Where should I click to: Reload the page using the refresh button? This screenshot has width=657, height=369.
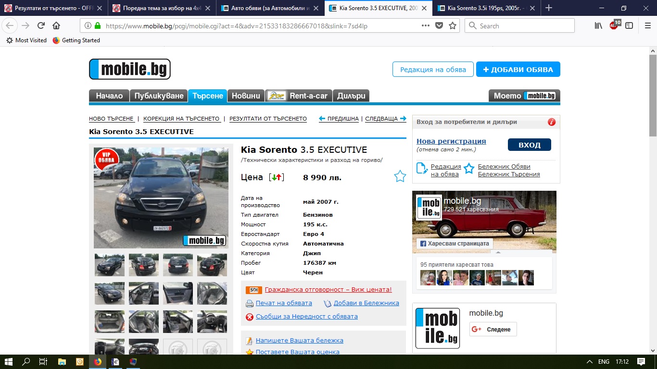[x=41, y=26]
